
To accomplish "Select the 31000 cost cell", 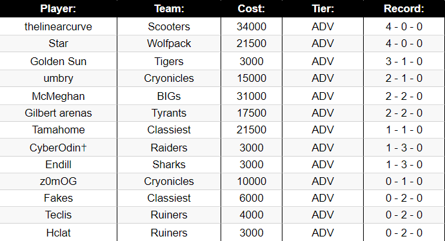I will coord(252,96).
